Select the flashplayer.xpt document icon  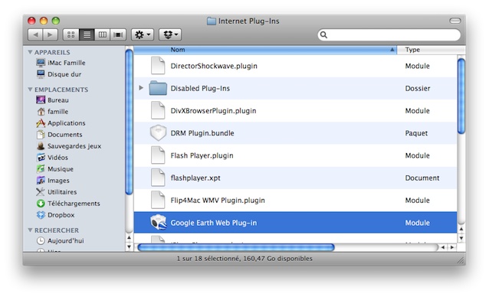(x=158, y=178)
